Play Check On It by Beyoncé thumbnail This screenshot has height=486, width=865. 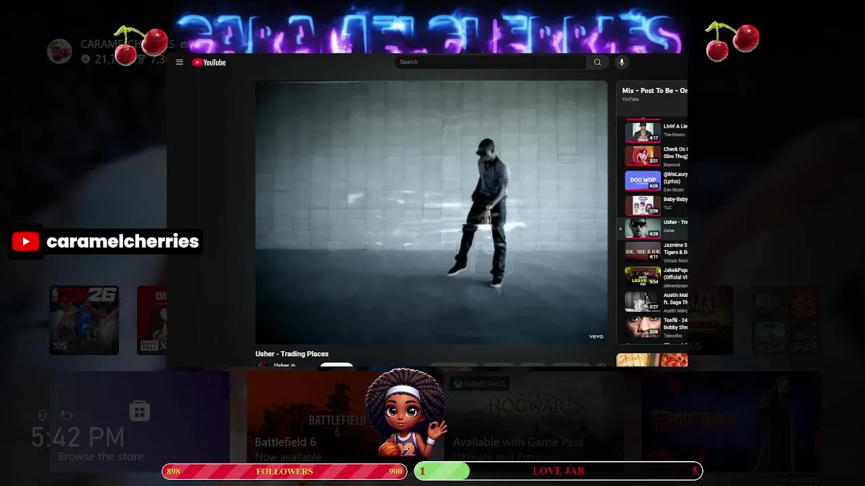642,155
